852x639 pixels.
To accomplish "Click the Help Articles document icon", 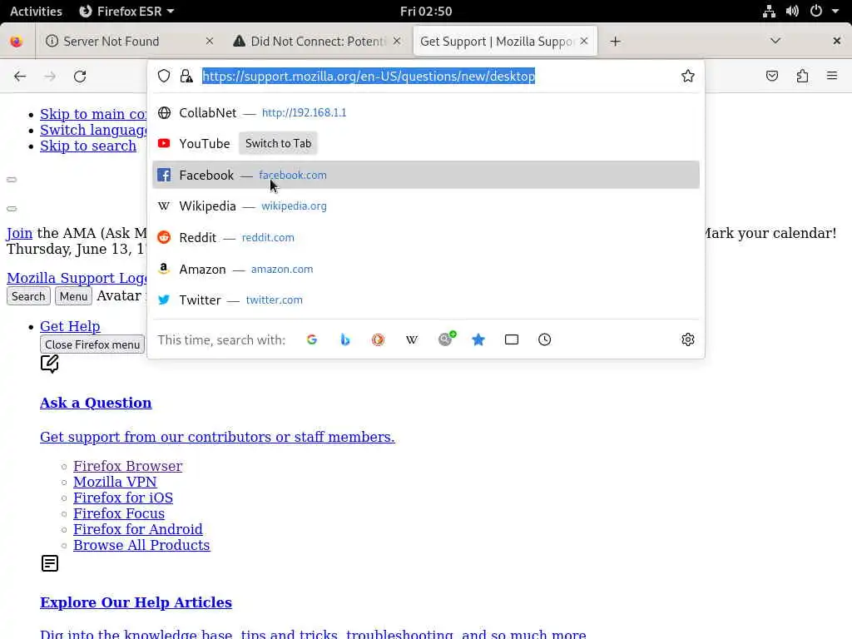I will pyautogui.click(x=49, y=563).
